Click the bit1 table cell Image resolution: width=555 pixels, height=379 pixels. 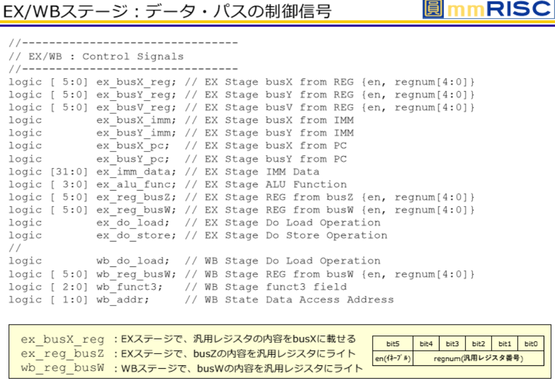point(505,344)
